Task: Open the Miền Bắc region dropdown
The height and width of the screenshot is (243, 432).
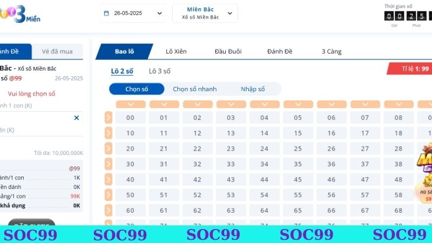Action: click(205, 13)
